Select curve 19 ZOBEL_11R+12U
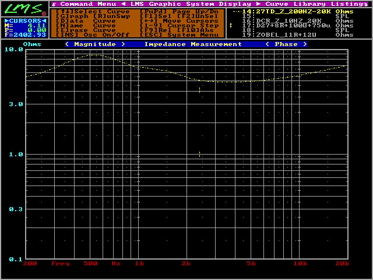Image resolution: width=373 pixels, height=280 pixels. click(x=298, y=35)
